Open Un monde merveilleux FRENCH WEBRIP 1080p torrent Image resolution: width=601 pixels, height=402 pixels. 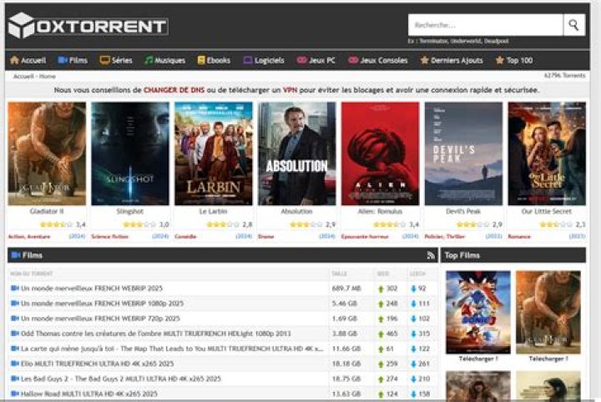[x=103, y=304]
